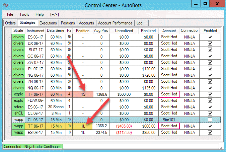Sort by the Instrument column header
Image resolution: width=226 pixels, height=152 pixels.
point(35,31)
